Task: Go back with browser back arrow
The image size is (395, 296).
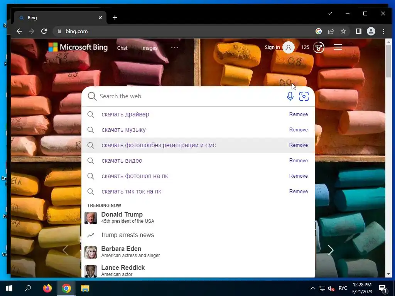Action: pyautogui.click(x=19, y=31)
